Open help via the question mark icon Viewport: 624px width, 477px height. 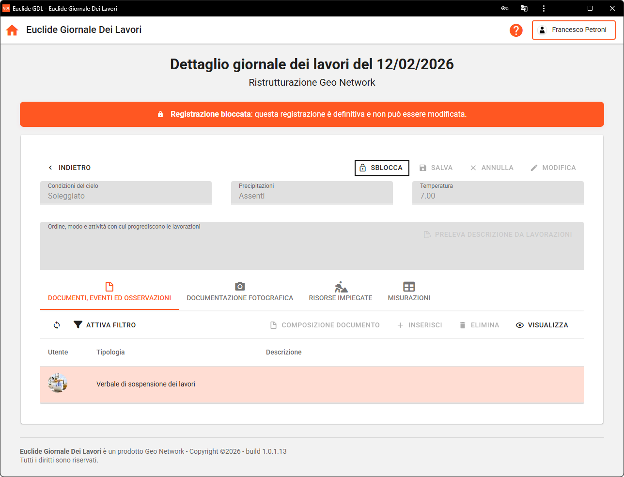(516, 30)
